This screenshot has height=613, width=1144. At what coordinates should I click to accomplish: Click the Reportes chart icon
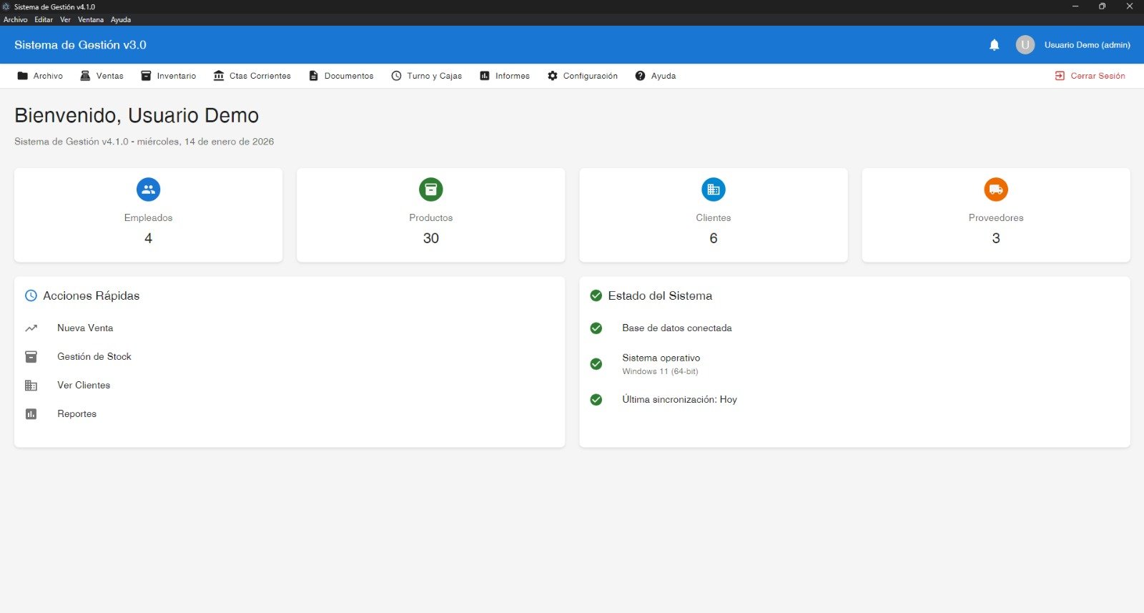click(31, 414)
